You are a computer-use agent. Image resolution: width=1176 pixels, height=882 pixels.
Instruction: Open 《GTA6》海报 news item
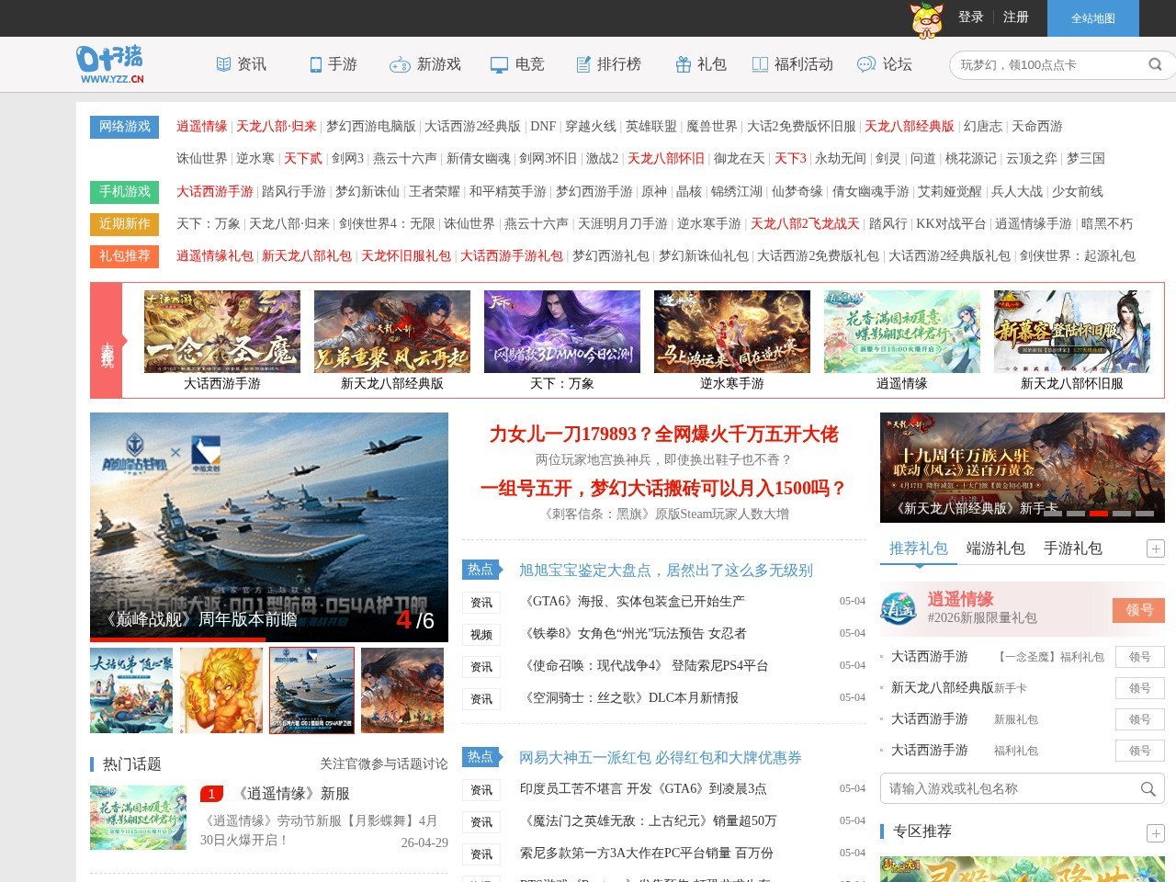coord(632,602)
